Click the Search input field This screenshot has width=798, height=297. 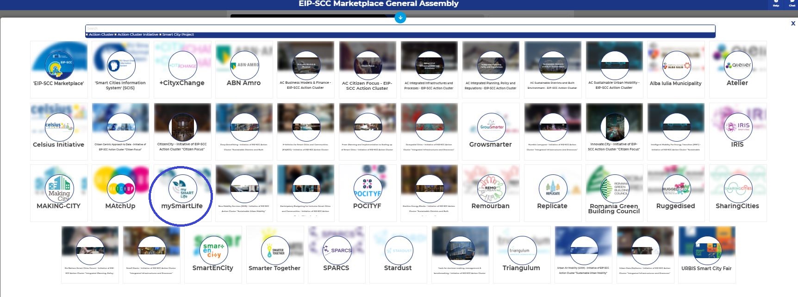[x=400, y=29]
